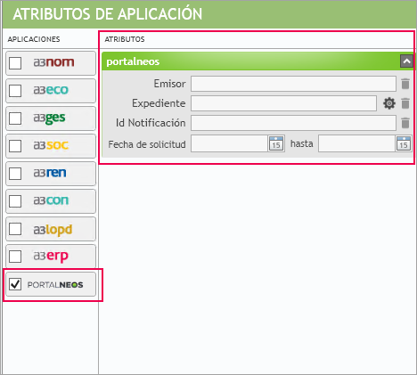Toggle the a3ren application checkbox
This screenshot has width=417, height=375.
15,174
